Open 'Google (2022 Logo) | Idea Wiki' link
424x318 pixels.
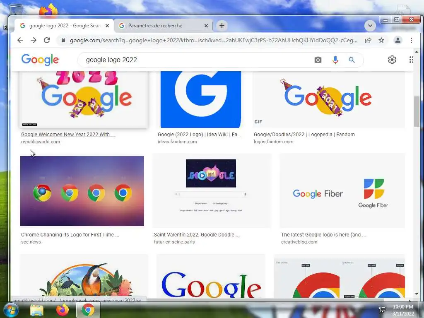pos(199,135)
